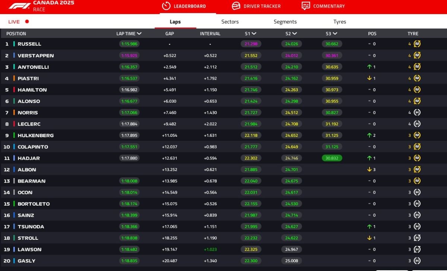Click the Commentary speech bubble icon
Viewport: 447px width, 271px height.
(306, 6)
